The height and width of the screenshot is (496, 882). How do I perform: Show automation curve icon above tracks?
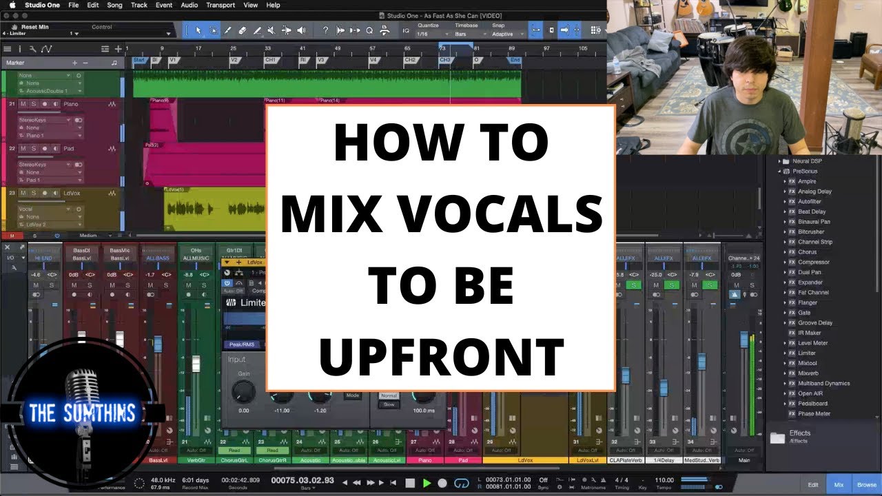tap(46, 49)
